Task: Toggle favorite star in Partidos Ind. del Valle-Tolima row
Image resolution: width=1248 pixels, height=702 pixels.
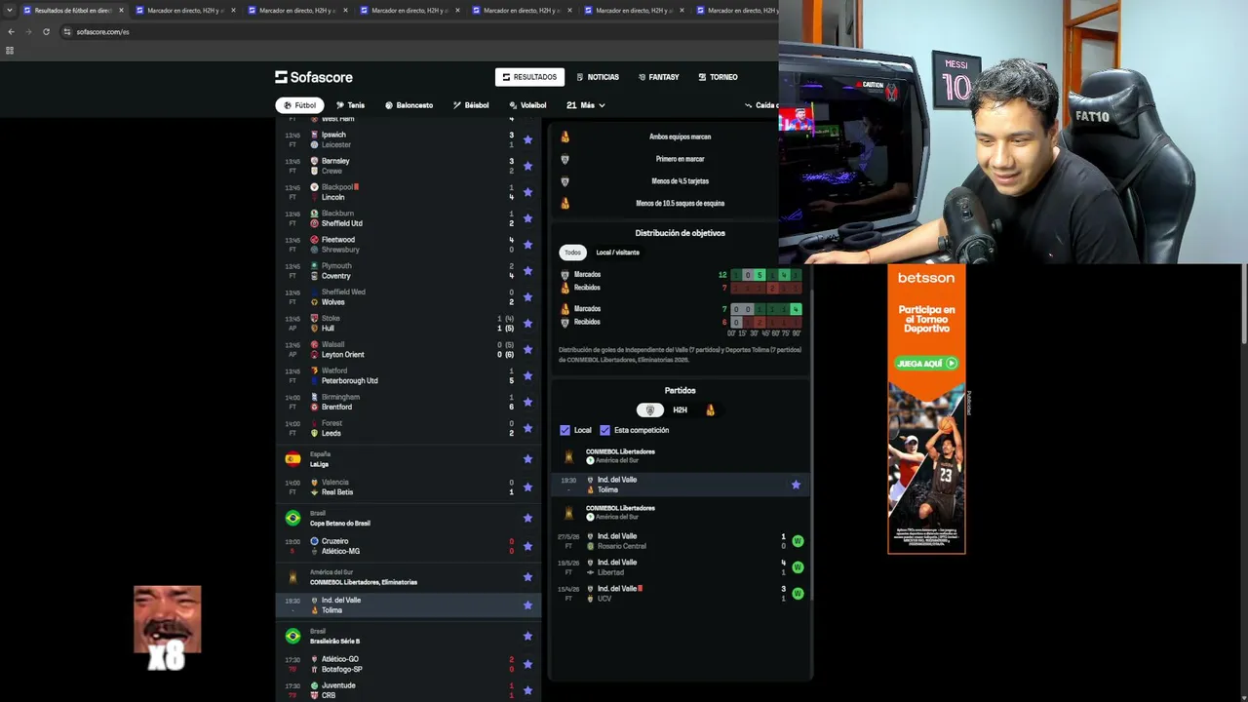Action: (x=796, y=485)
